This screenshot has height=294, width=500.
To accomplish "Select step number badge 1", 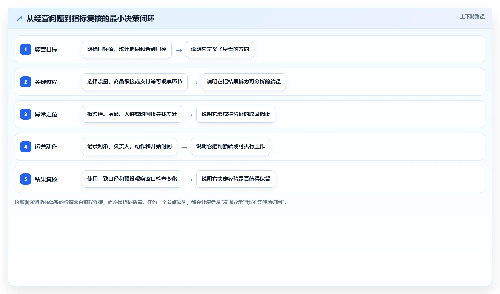I will [x=26, y=49].
